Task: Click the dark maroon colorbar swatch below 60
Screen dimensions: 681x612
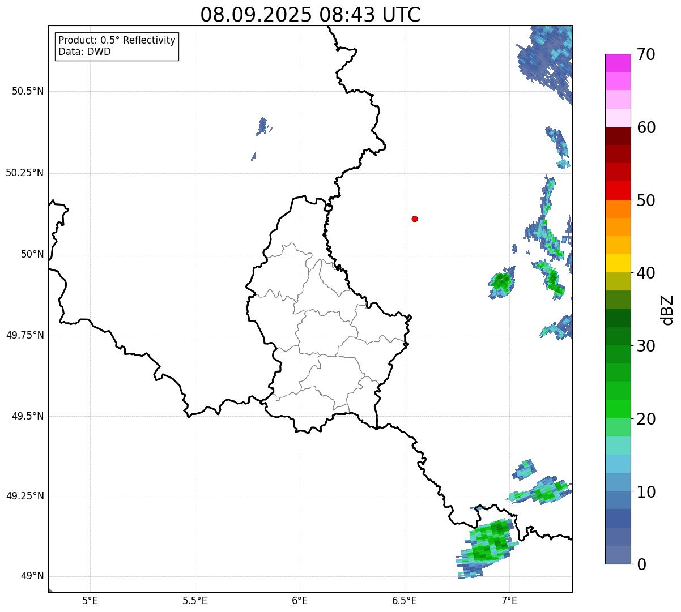Action: point(618,136)
